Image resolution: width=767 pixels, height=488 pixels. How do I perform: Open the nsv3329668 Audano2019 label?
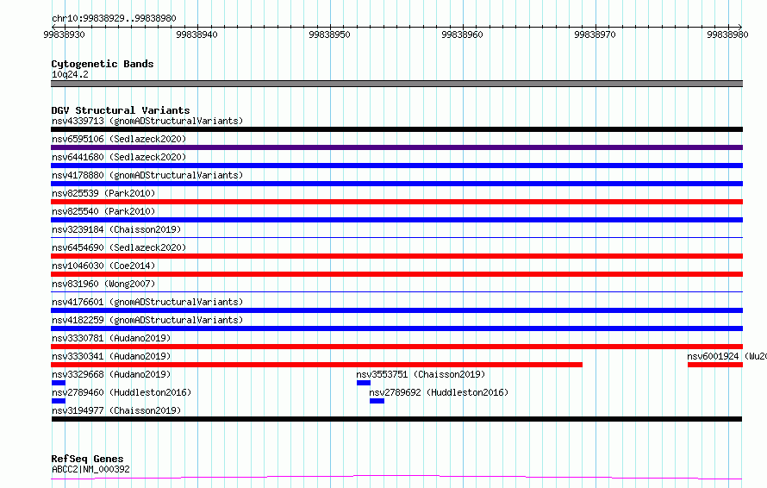coord(111,374)
